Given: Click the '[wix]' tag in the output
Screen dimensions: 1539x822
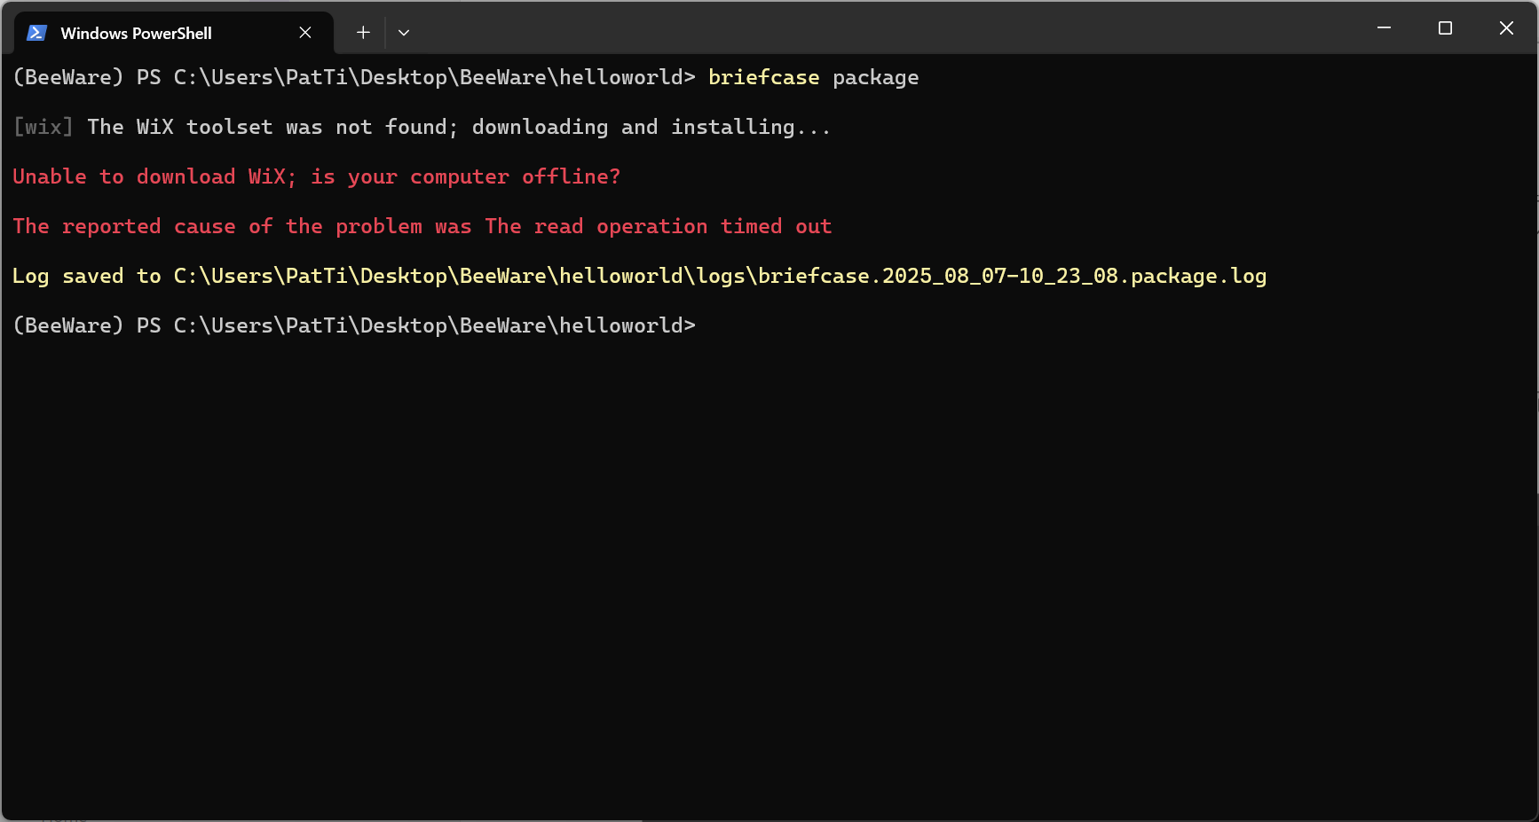Looking at the screenshot, I should point(43,128).
